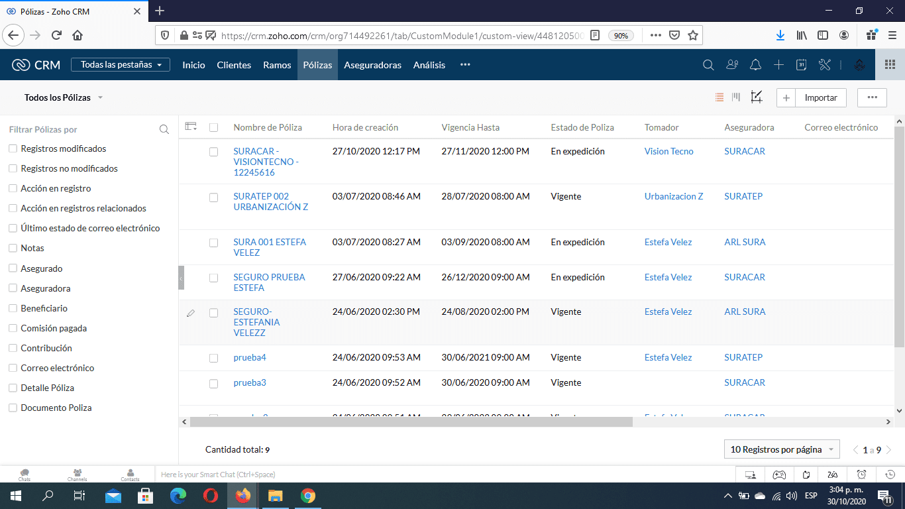Go to the Inicio tab

click(x=193, y=65)
